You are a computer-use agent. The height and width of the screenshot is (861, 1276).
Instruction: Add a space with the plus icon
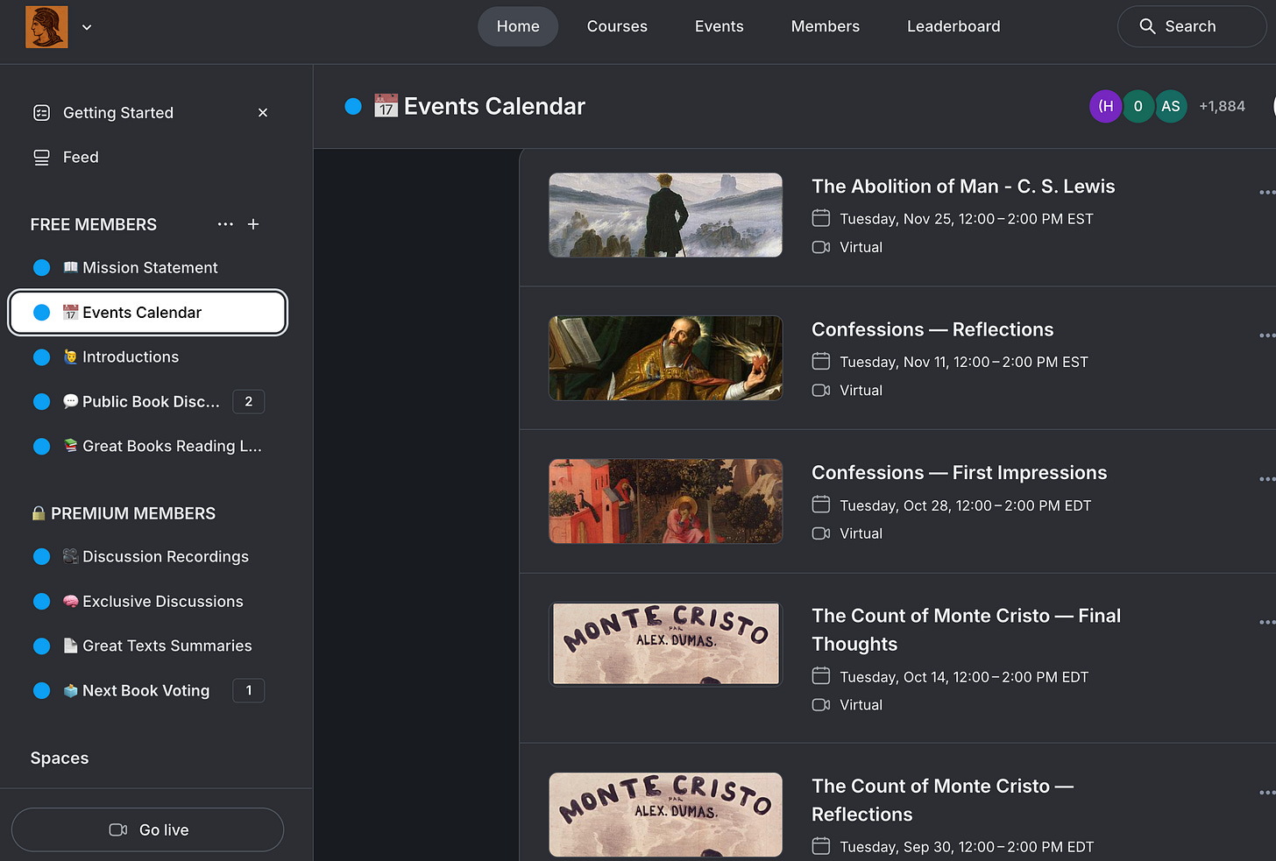(x=253, y=224)
